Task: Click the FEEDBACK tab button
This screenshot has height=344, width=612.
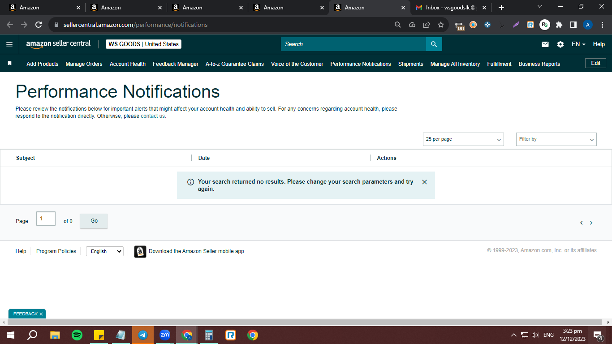Action: [27, 314]
